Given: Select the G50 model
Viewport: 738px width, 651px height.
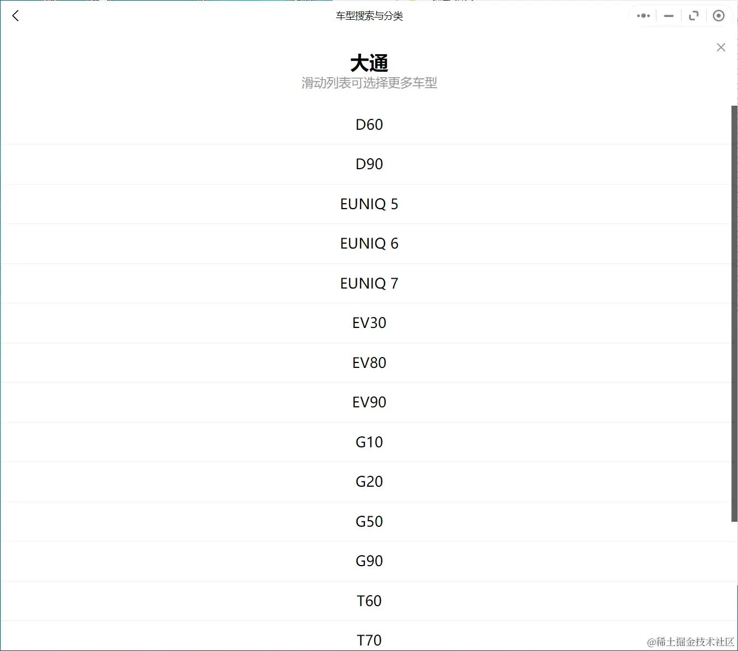Looking at the screenshot, I should coord(369,521).
